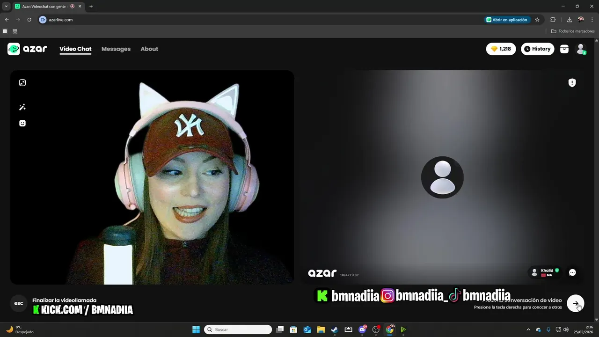Bookmark this page with the star icon
Image resolution: width=599 pixels, height=337 pixels.
[537, 20]
